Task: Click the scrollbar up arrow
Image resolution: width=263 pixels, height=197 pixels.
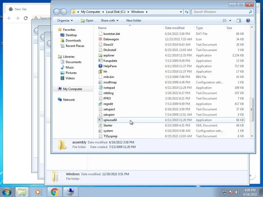Action: (252, 27)
